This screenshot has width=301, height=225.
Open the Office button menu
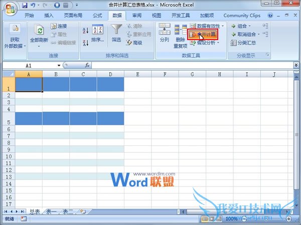click(x=10, y=9)
